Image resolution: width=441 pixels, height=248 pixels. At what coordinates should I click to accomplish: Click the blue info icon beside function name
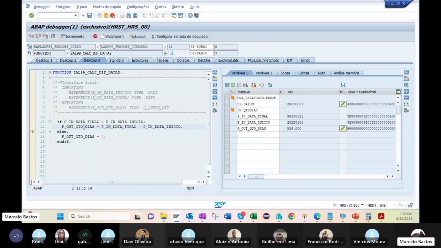[172, 53]
